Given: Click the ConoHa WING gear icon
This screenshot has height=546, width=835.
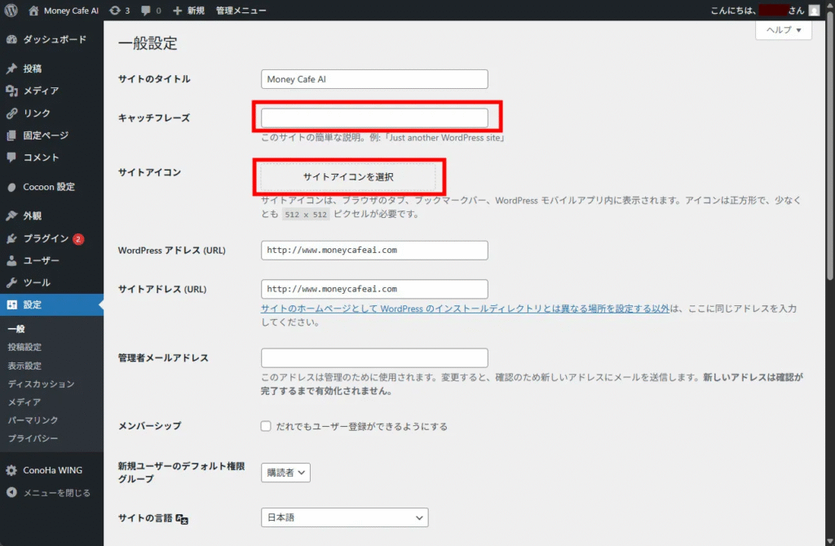Looking at the screenshot, I should pyautogui.click(x=11, y=470).
